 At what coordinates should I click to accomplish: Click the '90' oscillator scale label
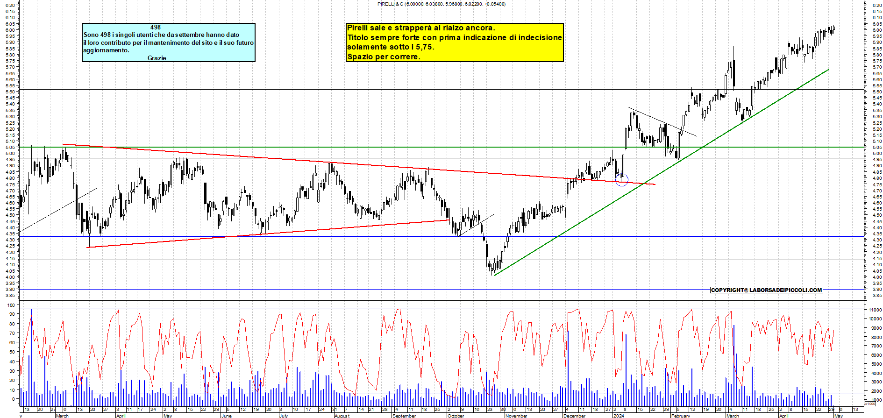tap(12, 314)
